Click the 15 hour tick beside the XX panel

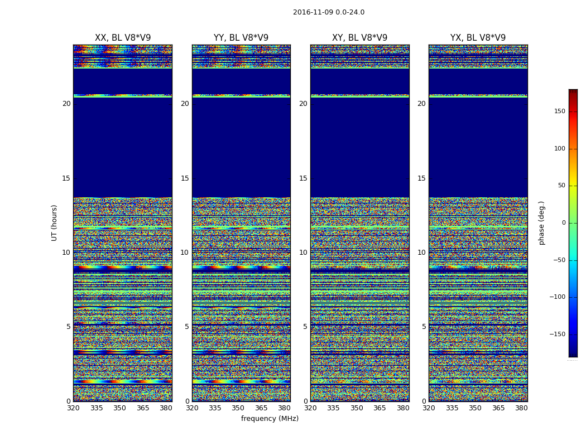pyautogui.click(x=66, y=178)
